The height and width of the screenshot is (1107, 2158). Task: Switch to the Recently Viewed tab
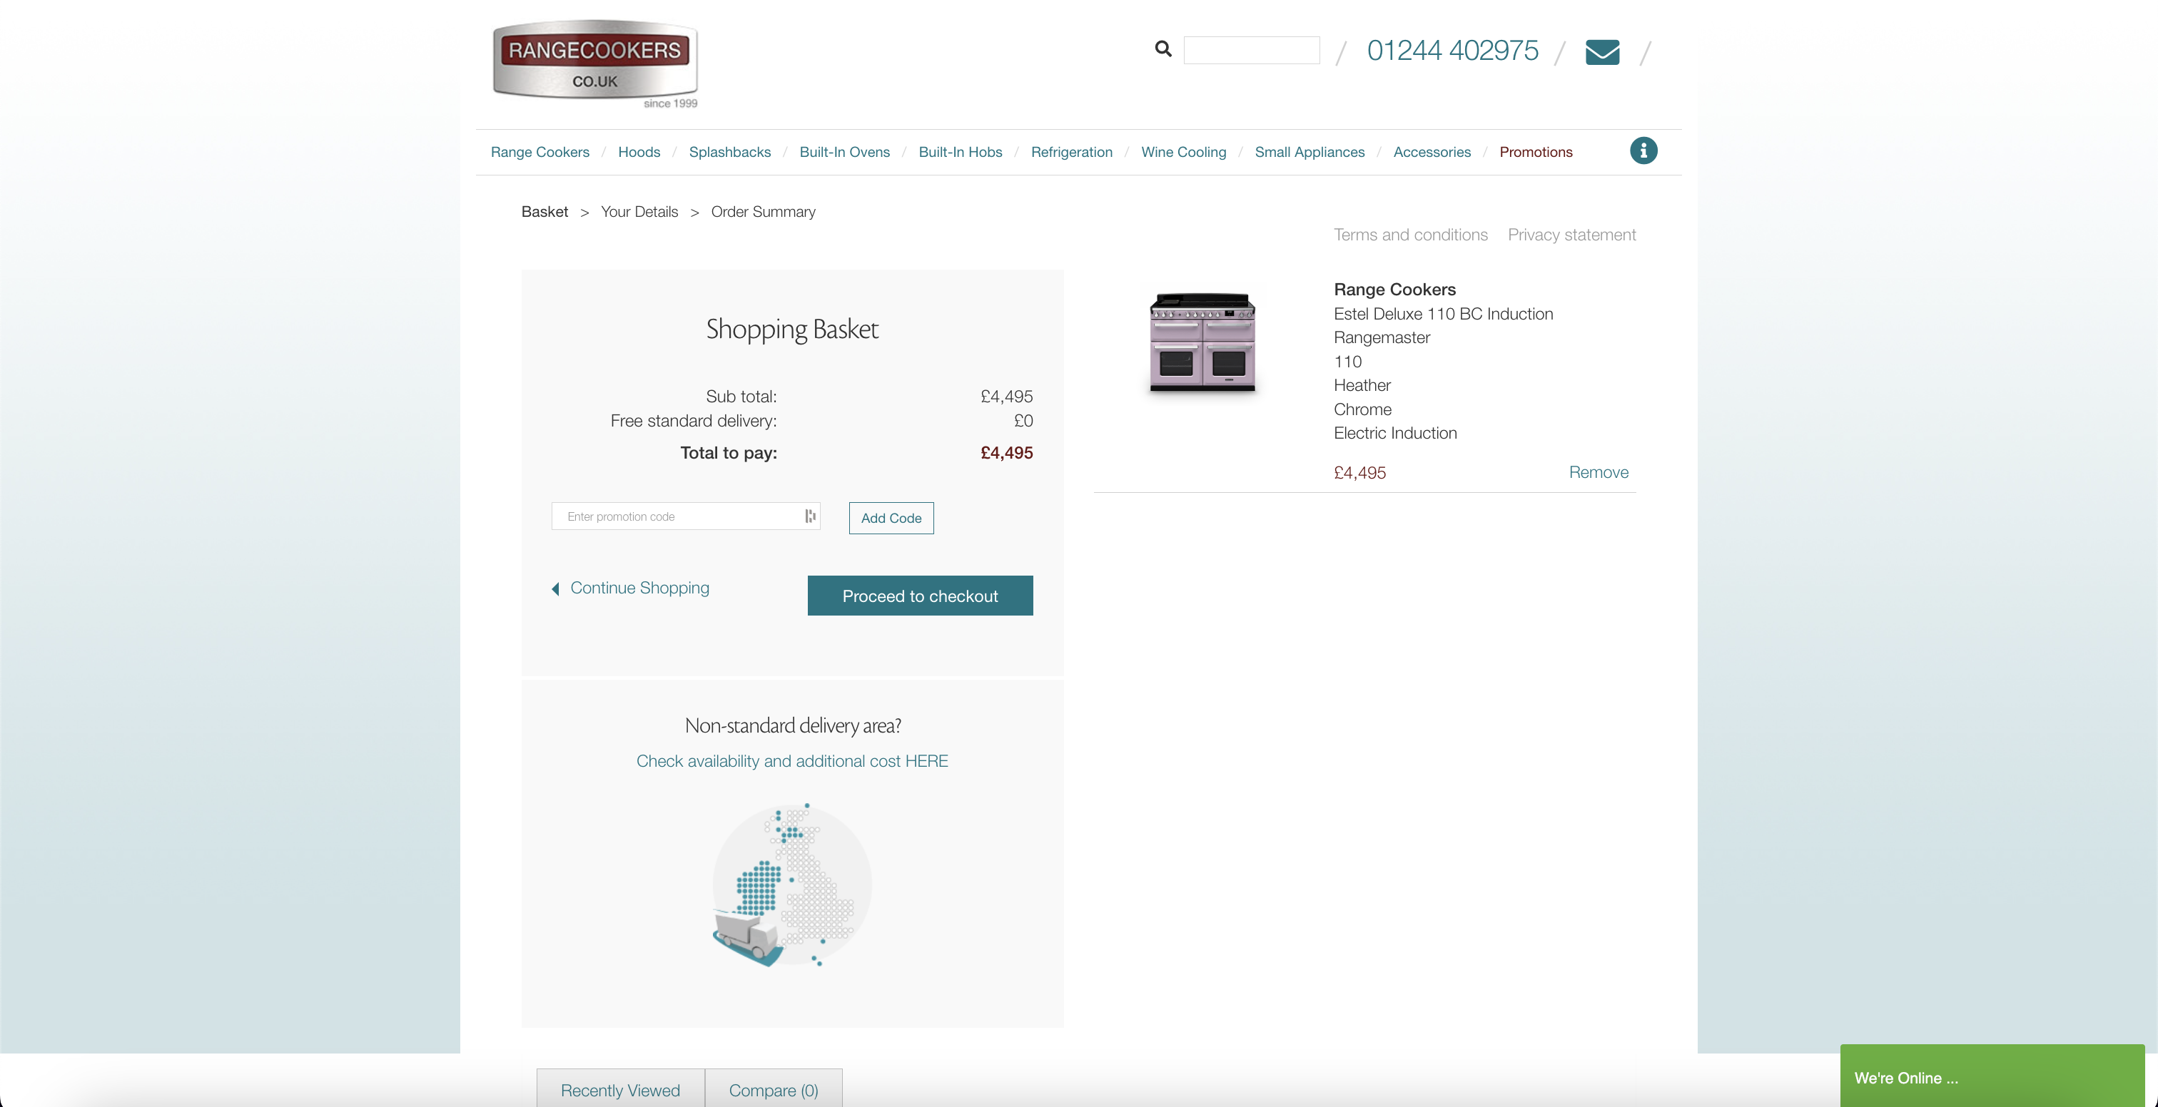[620, 1088]
